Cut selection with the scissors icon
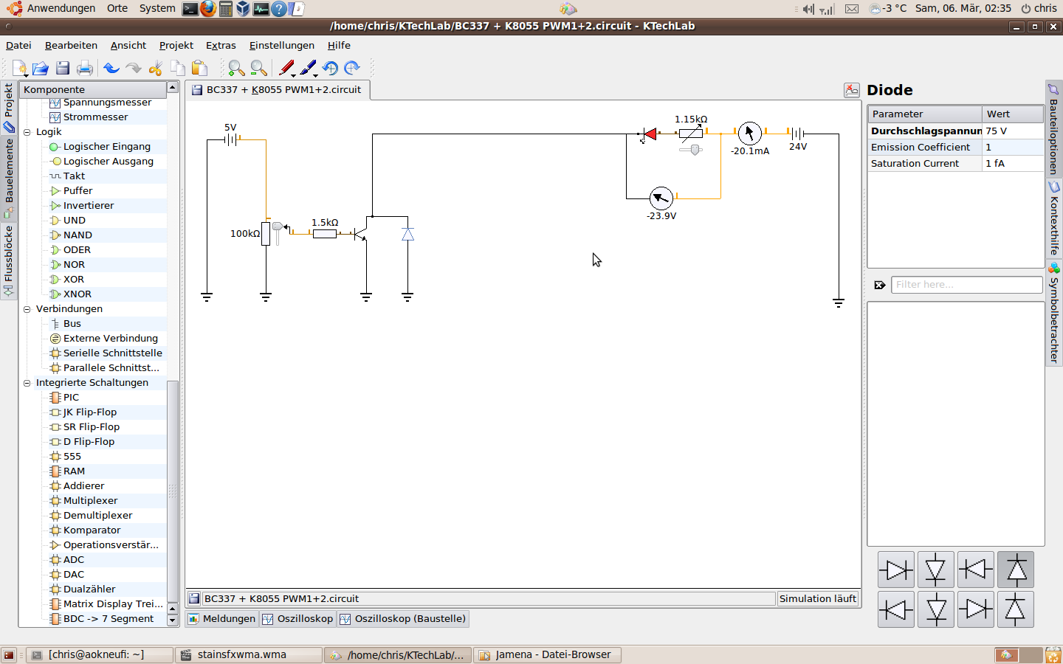 pyautogui.click(x=155, y=69)
